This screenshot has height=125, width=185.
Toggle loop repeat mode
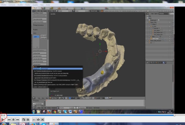pyautogui.click(x=38, y=120)
